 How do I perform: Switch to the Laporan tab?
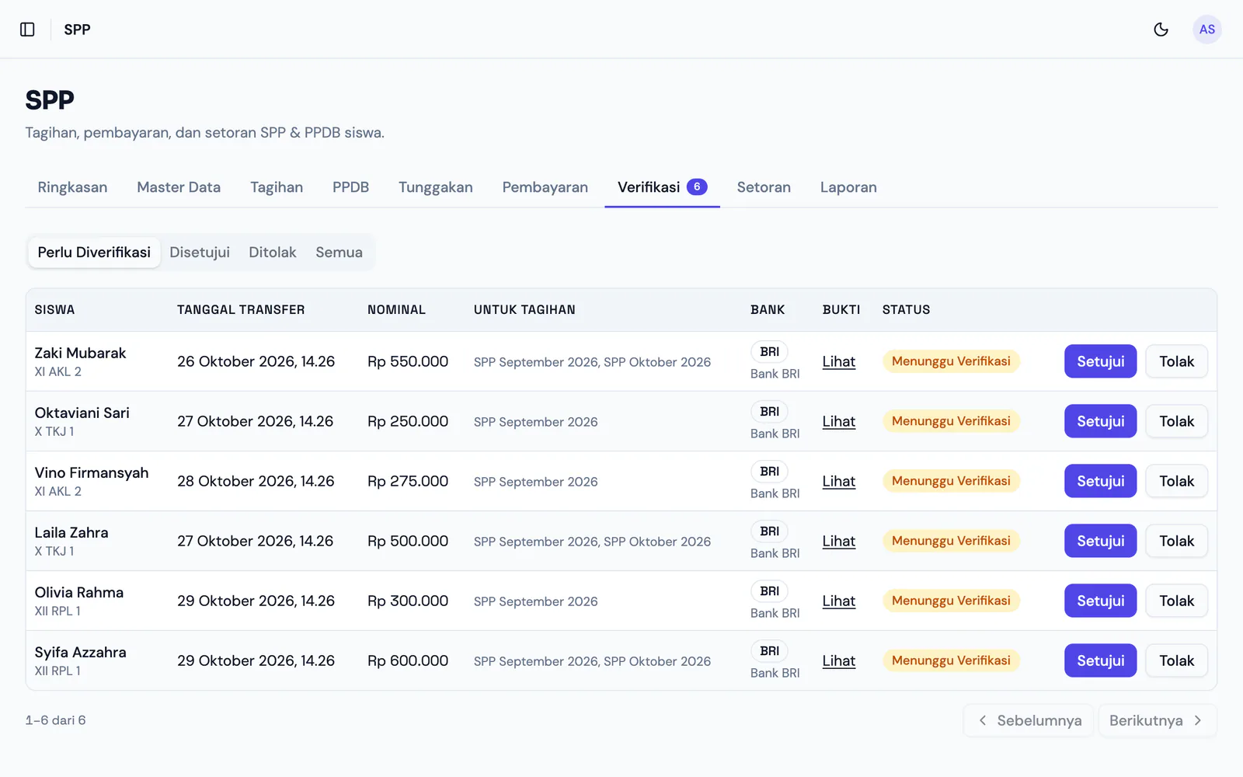coord(848,187)
